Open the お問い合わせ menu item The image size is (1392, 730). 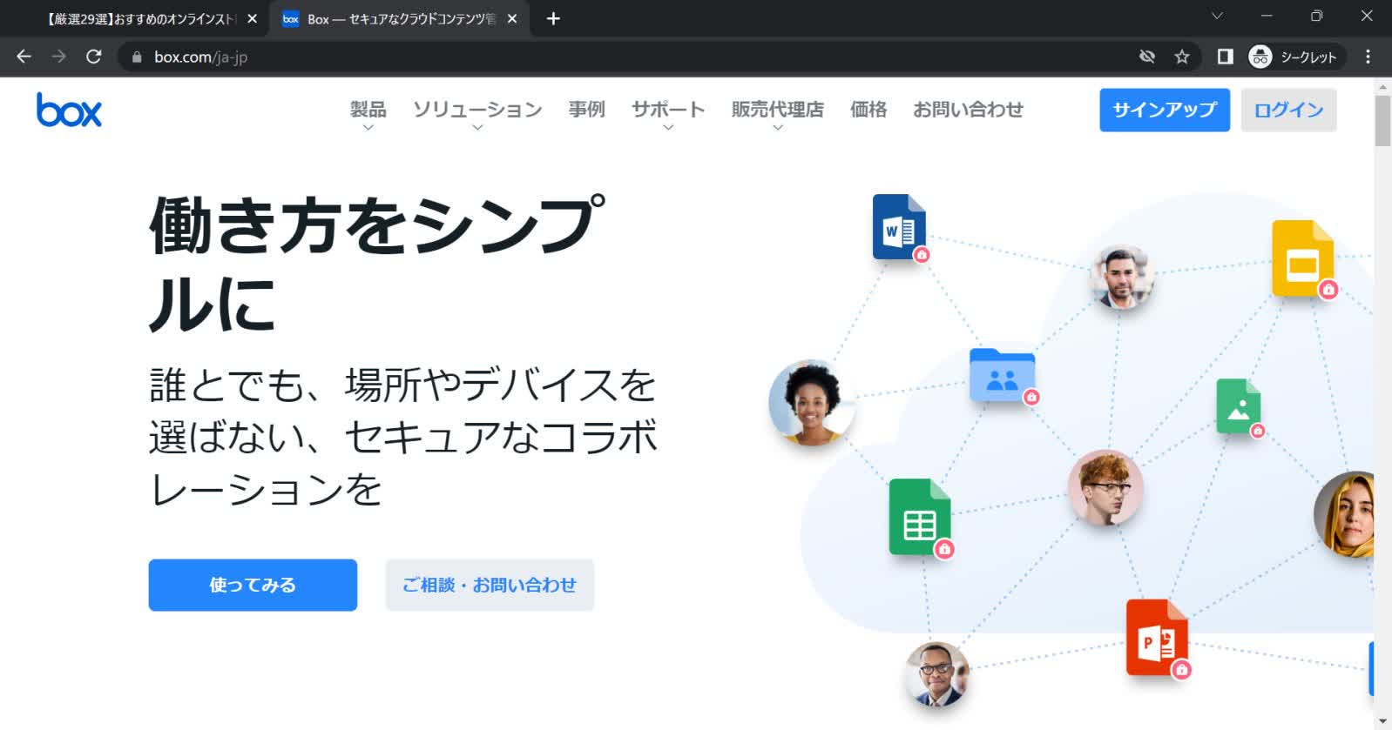(x=968, y=110)
